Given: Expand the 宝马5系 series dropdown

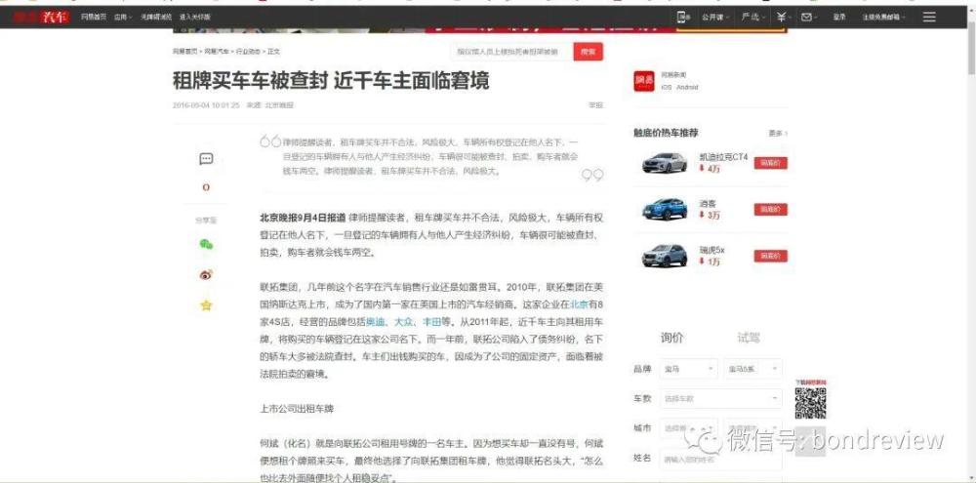Looking at the screenshot, I should coord(752,370).
